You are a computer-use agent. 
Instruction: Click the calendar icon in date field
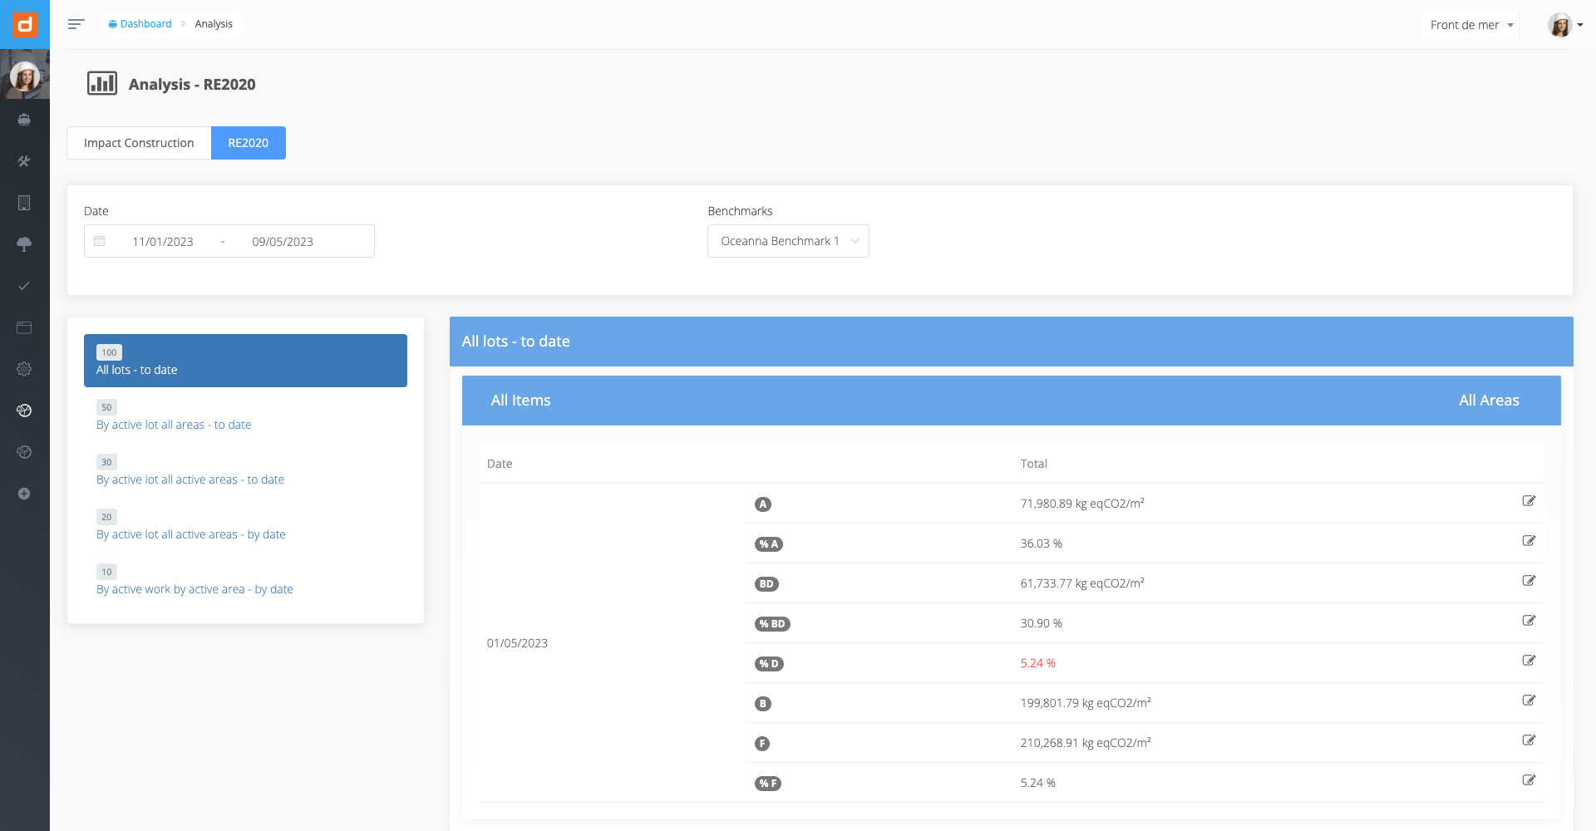pos(100,241)
